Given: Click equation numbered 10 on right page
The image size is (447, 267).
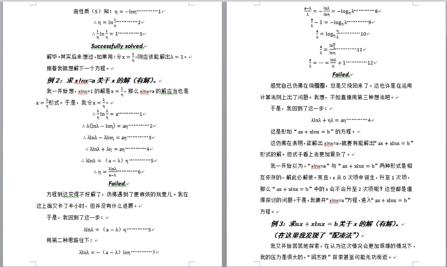Looking at the screenshot, I should tap(341, 34).
